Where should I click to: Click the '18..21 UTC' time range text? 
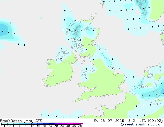point(136,121)
